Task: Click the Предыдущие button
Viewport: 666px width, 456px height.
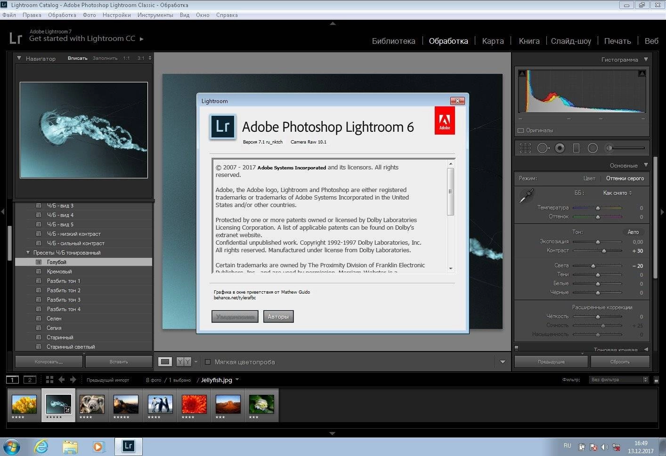Action: pos(551,362)
